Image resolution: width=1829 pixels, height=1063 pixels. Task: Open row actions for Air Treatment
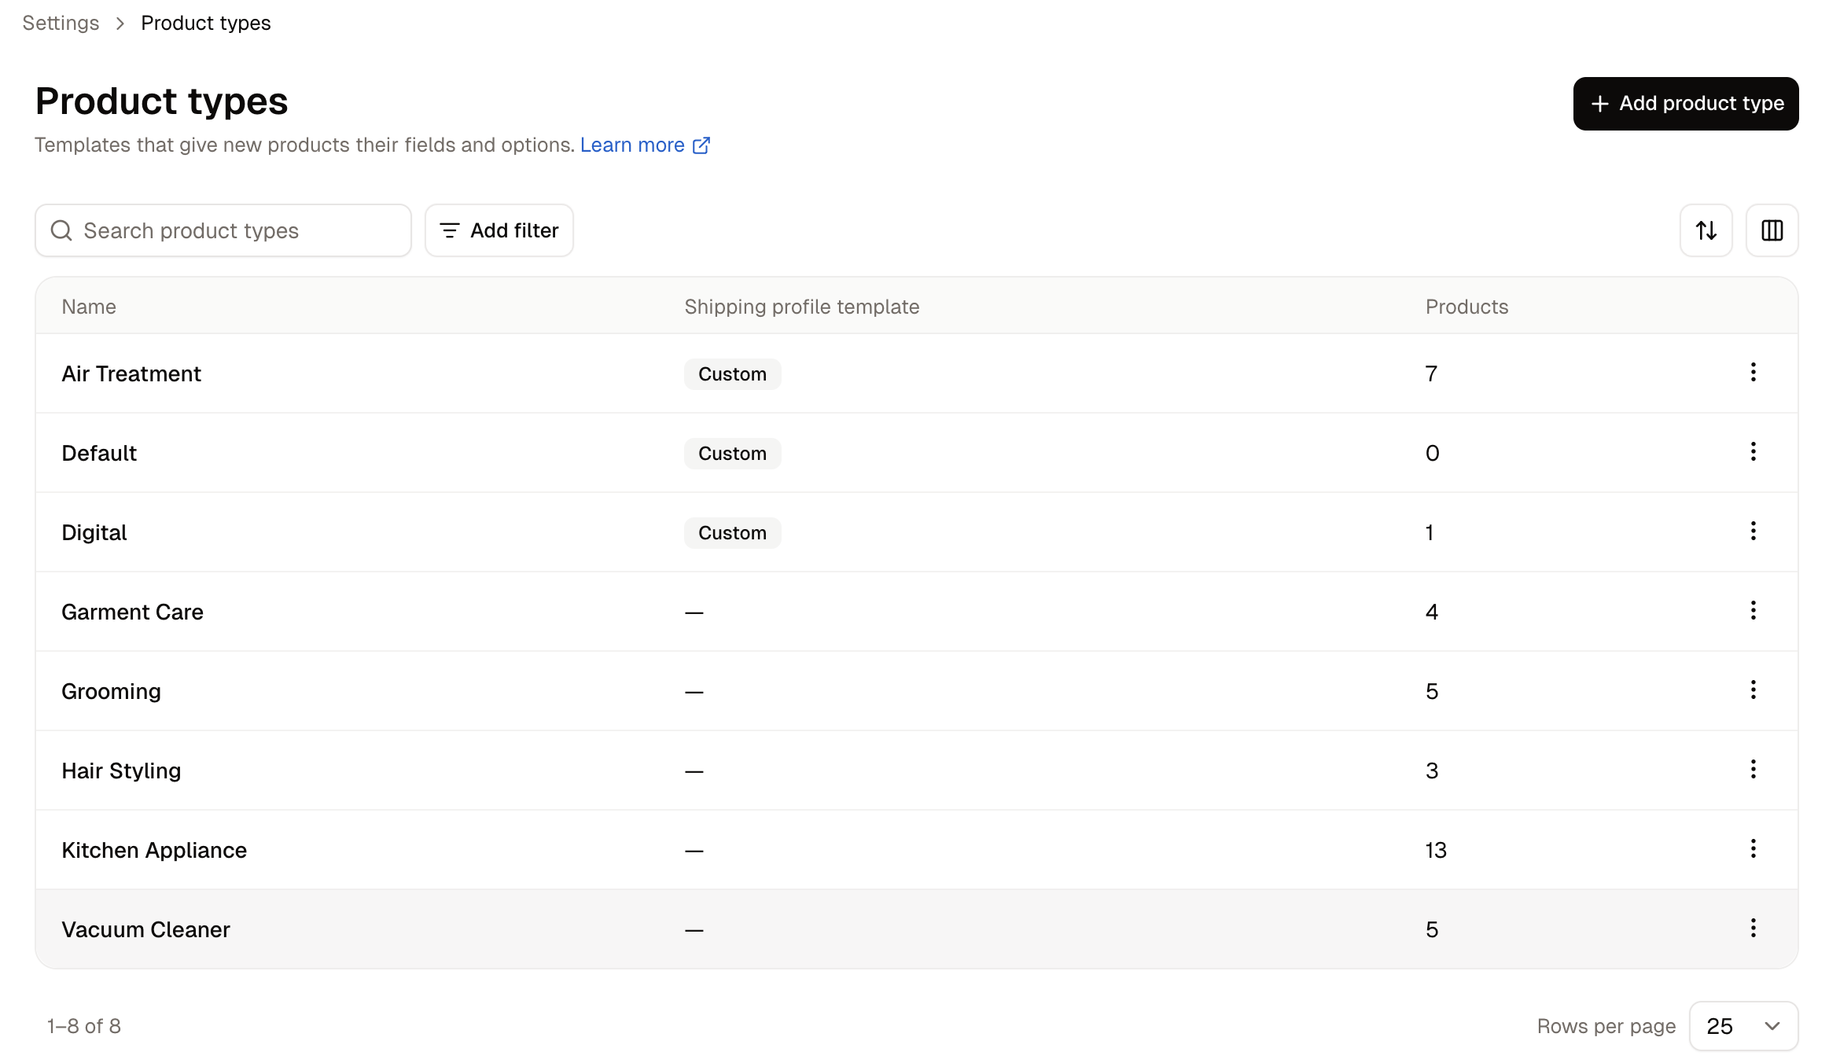pos(1753,373)
